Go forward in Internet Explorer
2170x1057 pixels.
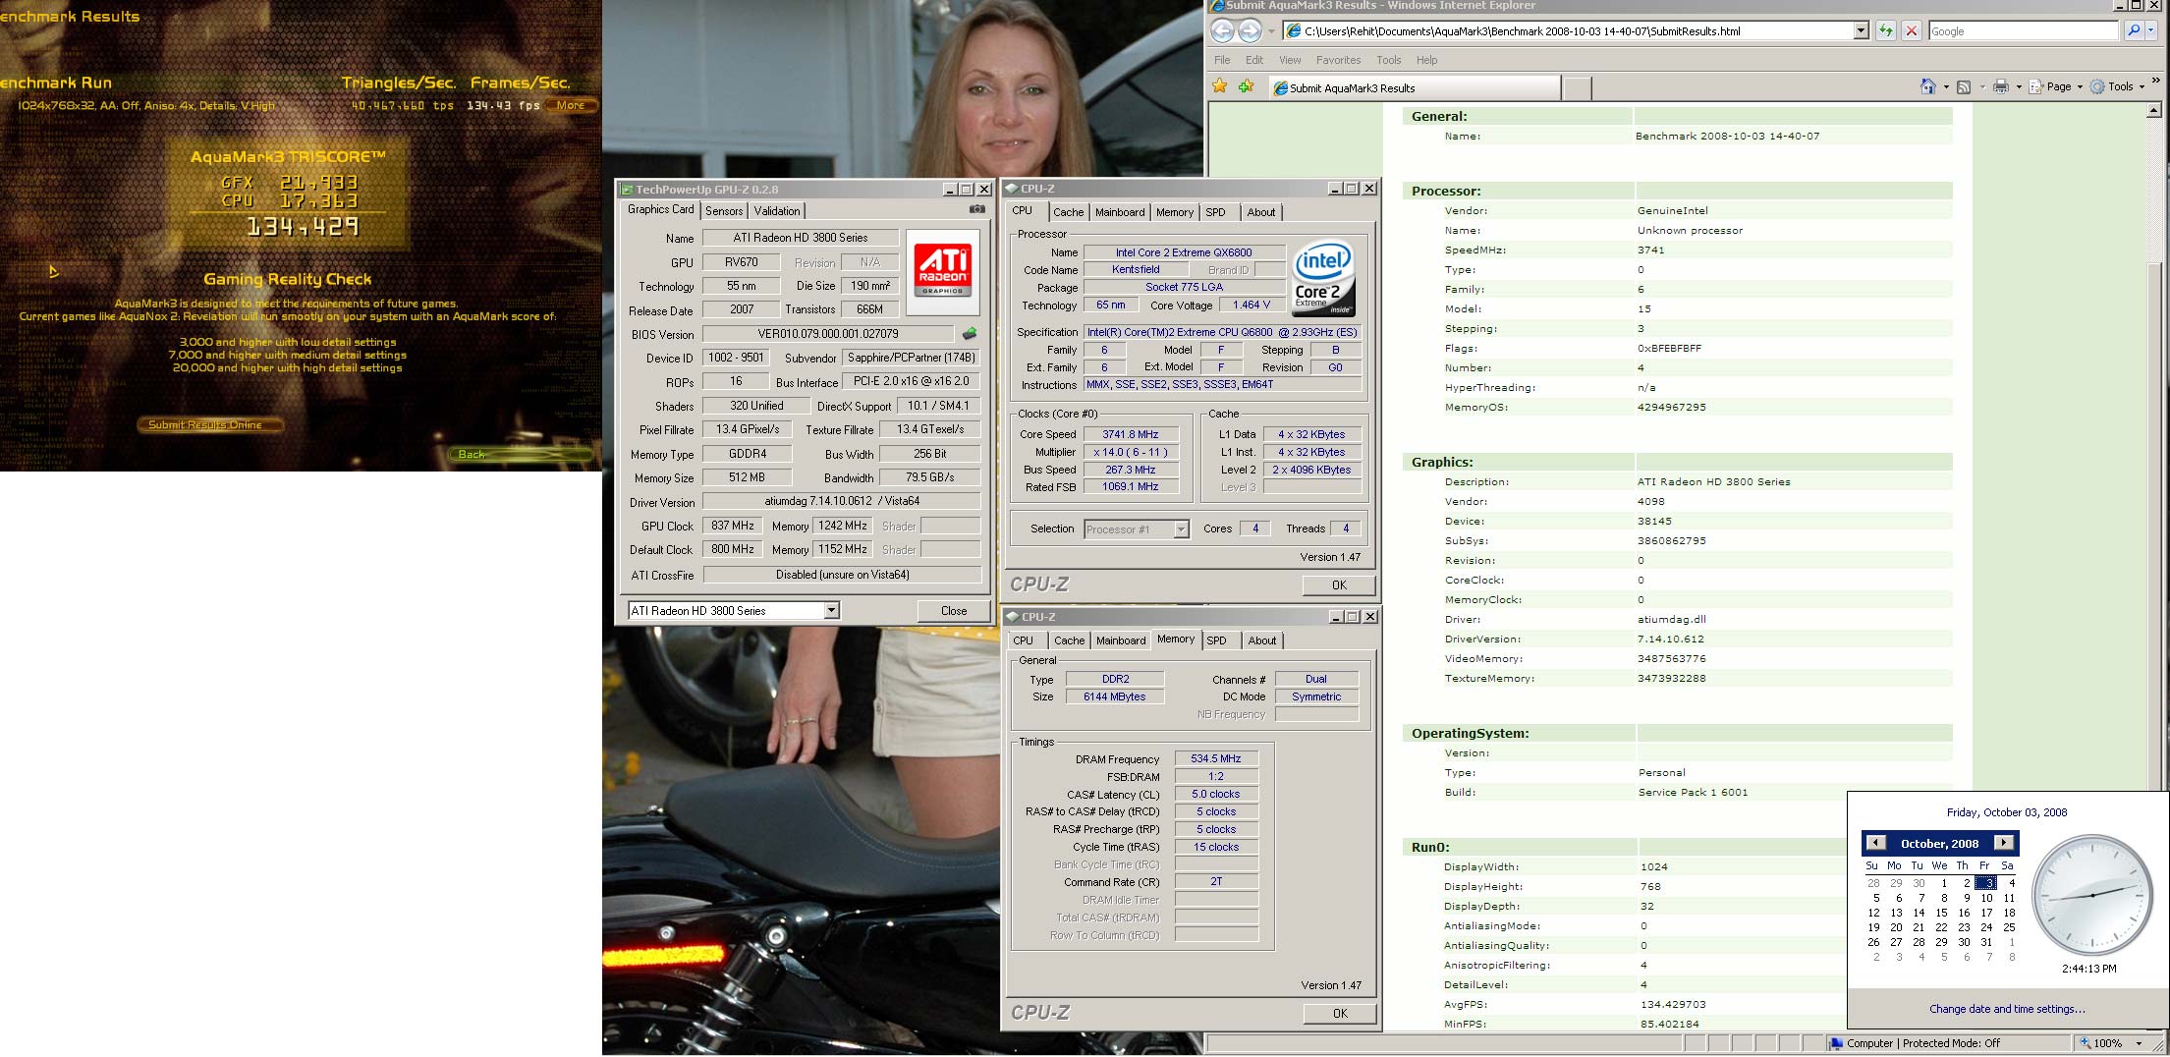[x=1250, y=30]
